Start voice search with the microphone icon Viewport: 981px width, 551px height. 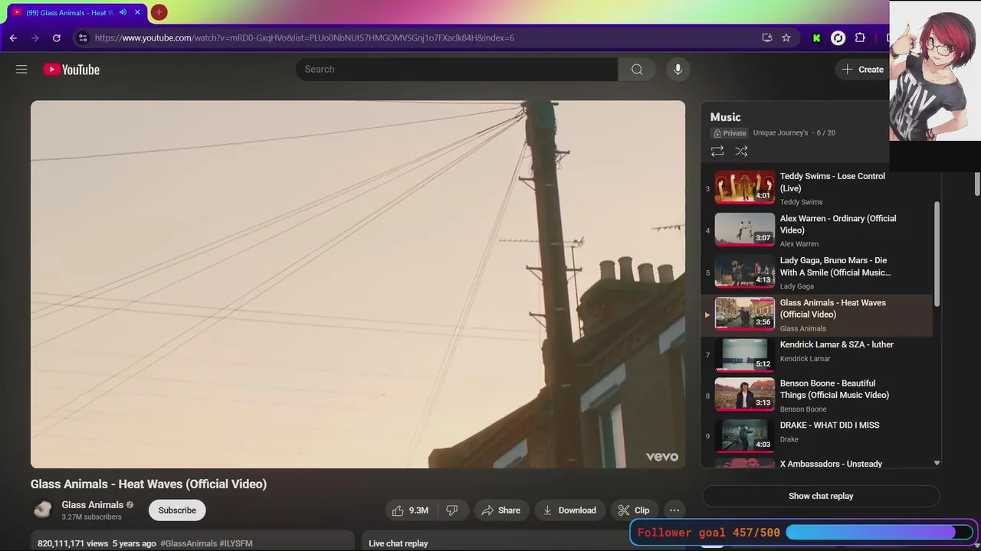678,70
